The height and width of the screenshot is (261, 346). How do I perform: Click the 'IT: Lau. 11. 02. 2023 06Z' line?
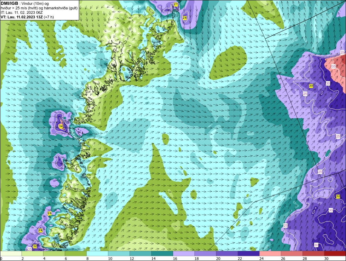point(21,12)
